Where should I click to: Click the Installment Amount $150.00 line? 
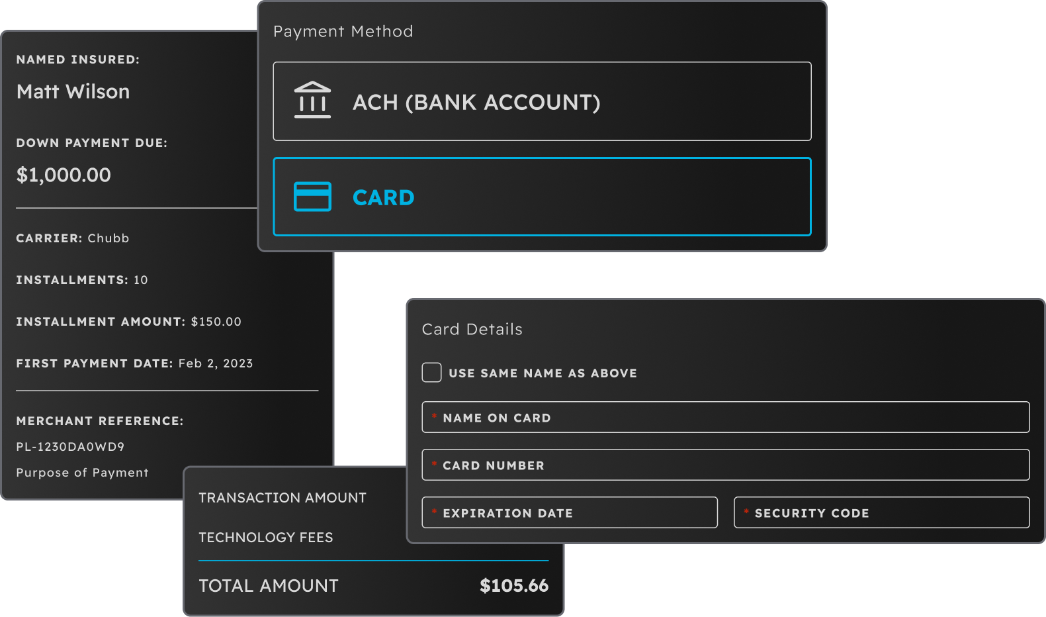(129, 322)
